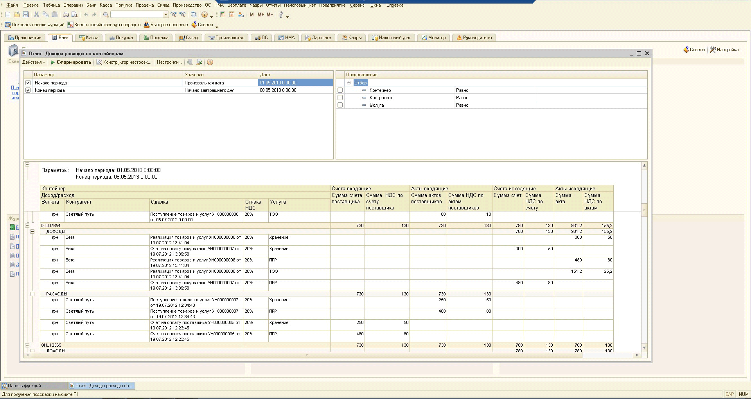The width and height of the screenshot is (751, 399).
Task: Click the search magnifier icon in the toolbar
Action: tap(106, 15)
